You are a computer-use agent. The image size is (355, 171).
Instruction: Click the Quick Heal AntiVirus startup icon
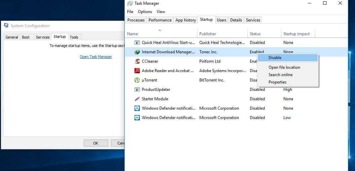(x=137, y=43)
